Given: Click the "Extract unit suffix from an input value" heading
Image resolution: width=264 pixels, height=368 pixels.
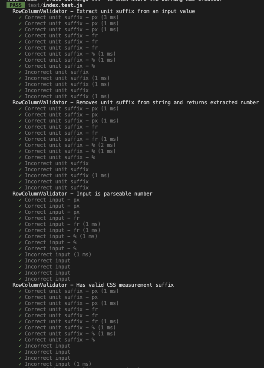Looking at the screenshot, I should pos(135,11).
